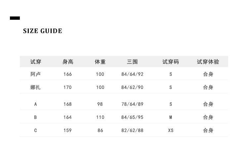Select the XS size cell
248x153 pixels.
pos(171,130)
